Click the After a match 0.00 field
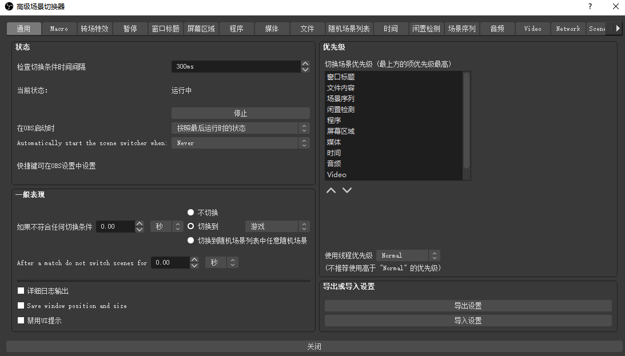 point(170,262)
